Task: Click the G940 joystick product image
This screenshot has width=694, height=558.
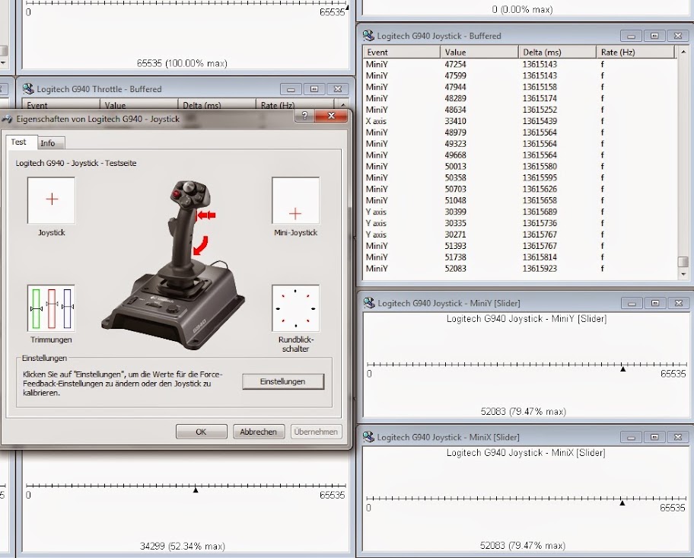Action: click(173, 263)
